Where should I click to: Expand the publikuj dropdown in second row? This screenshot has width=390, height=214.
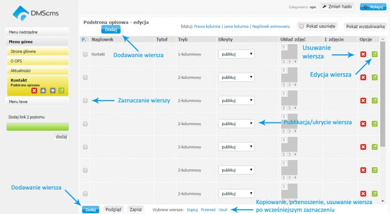click(236, 77)
